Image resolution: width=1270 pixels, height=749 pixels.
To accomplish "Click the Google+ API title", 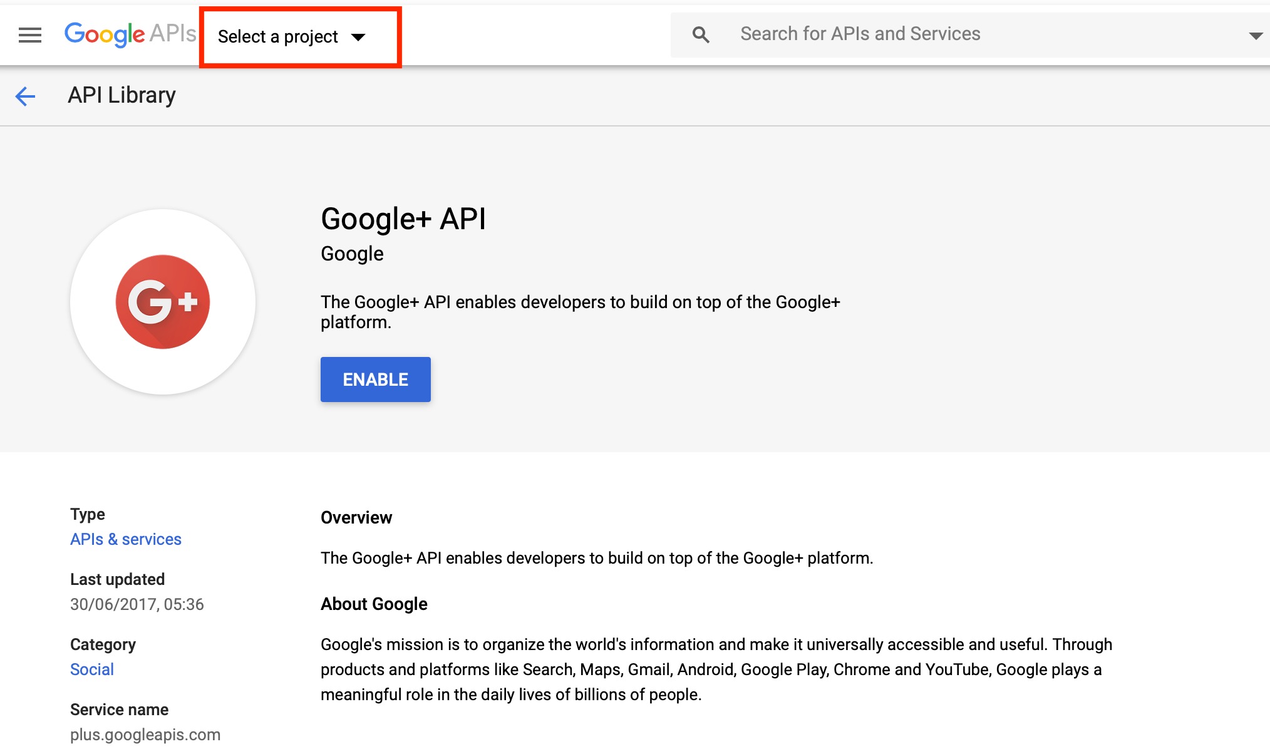I will coord(403,219).
